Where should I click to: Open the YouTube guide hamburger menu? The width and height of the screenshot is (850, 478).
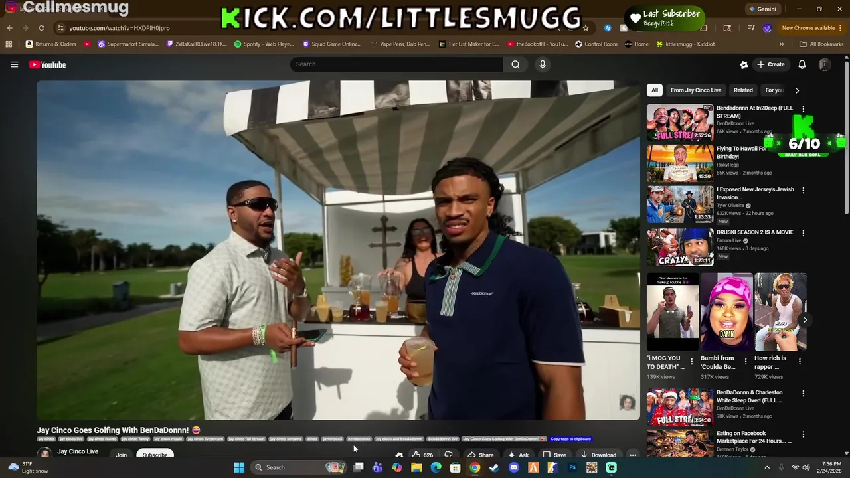[14, 64]
